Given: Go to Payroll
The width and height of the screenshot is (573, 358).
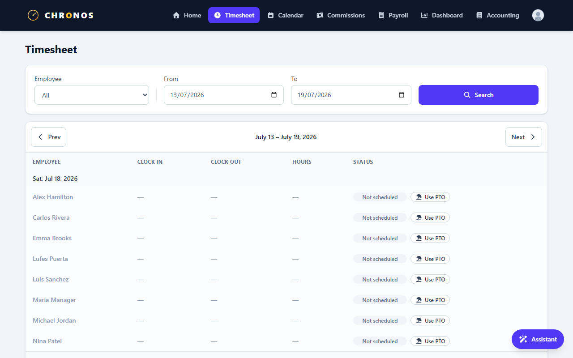Looking at the screenshot, I should pos(393,15).
